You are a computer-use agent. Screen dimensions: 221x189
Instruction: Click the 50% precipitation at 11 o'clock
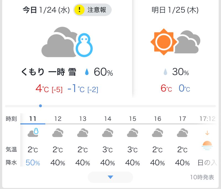[33, 163]
